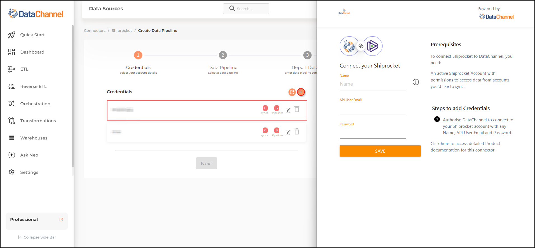This screenshot has height=248, width=535.
Task: Edit the first credential row
Action: [x=288, y=110]
